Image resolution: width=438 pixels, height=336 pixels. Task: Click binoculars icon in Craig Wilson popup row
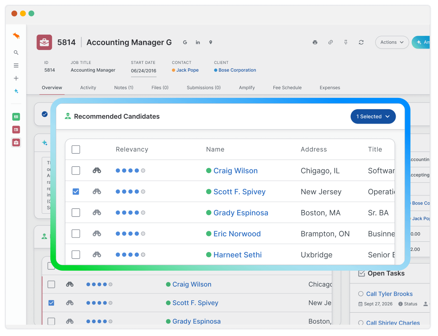click(x=97, y=171)
